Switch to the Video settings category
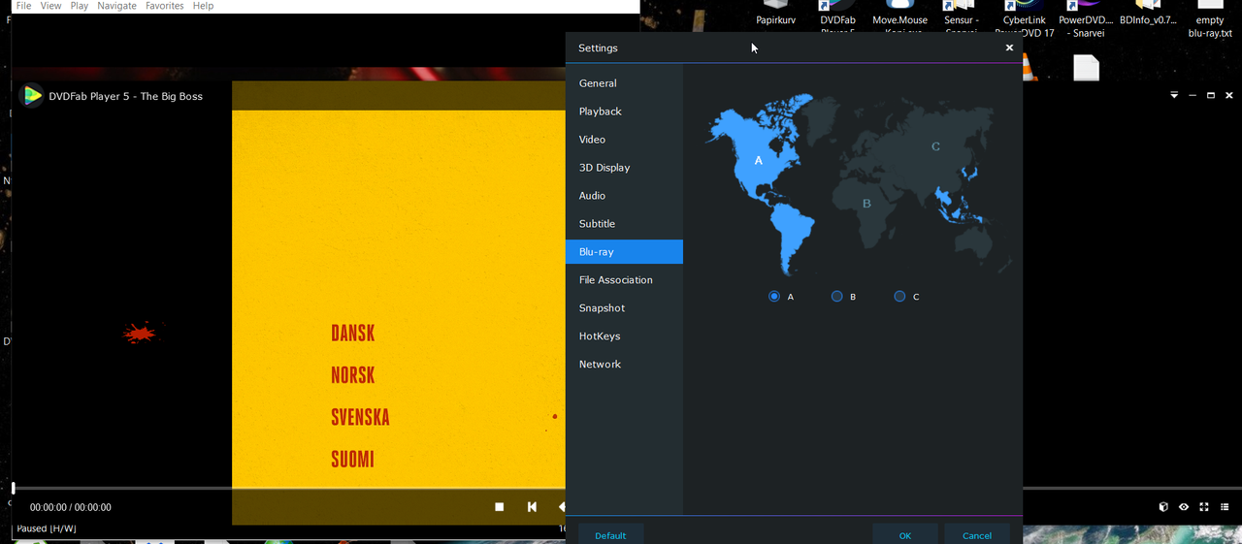Viewport: 1242px width, 544px height. (624, 140)
